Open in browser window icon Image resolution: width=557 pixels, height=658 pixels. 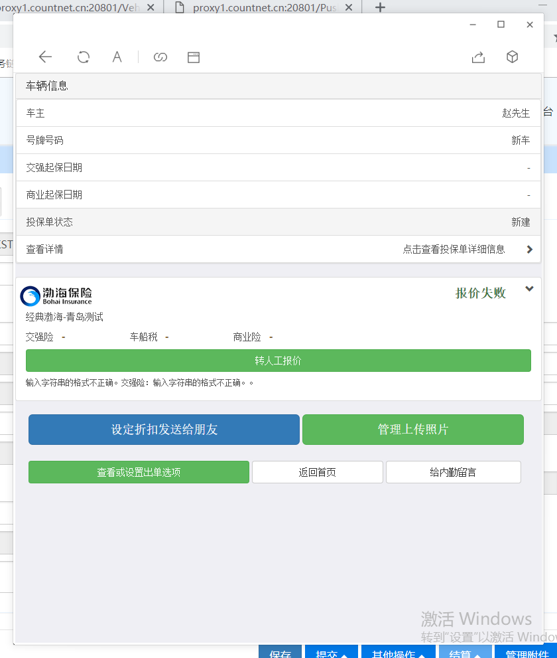[x=194, y=58]
